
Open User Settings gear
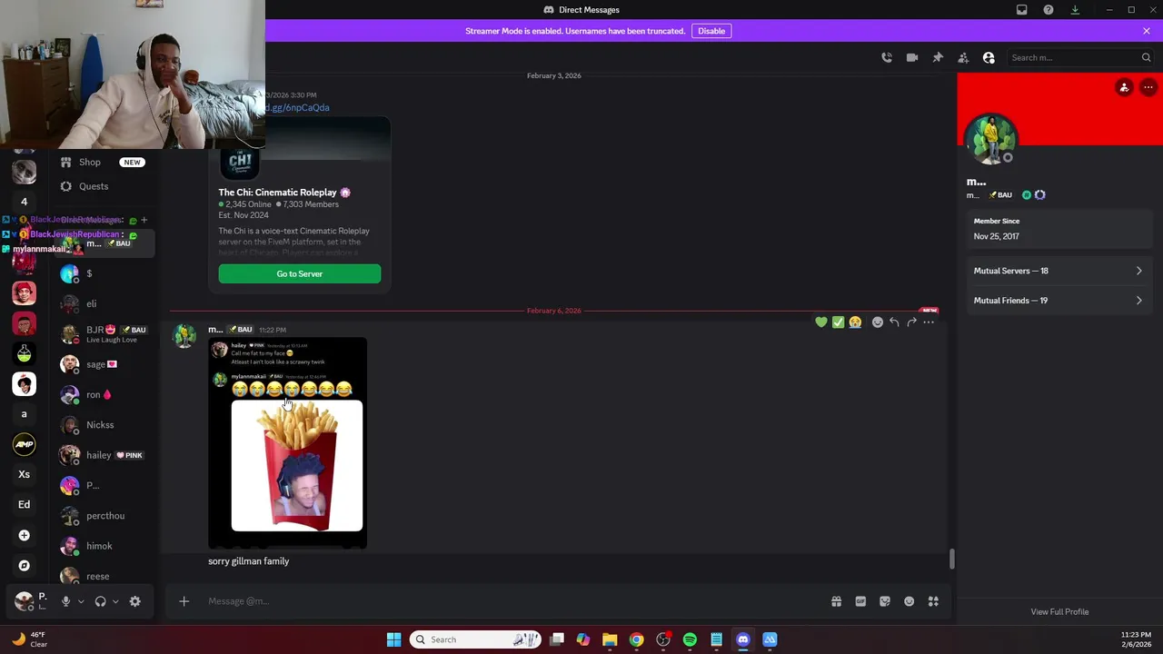(135, 601)
